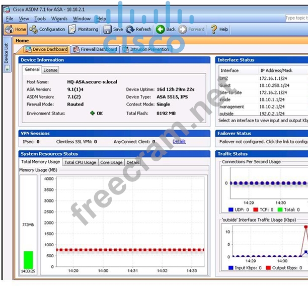
Task: Open the Monitoring view
Action: click(x=84, y=29)
